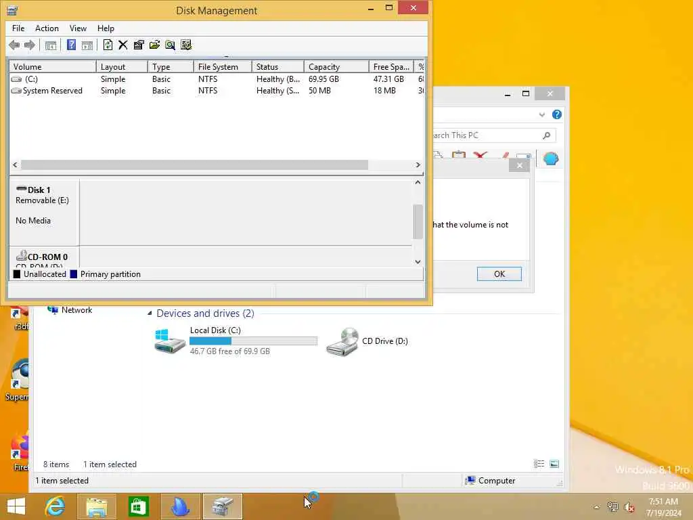Image resolution: width=693 pixels, height=520 pixels.
Task: Click the Healthy status of System Reserved
Action: click(278, 91)
